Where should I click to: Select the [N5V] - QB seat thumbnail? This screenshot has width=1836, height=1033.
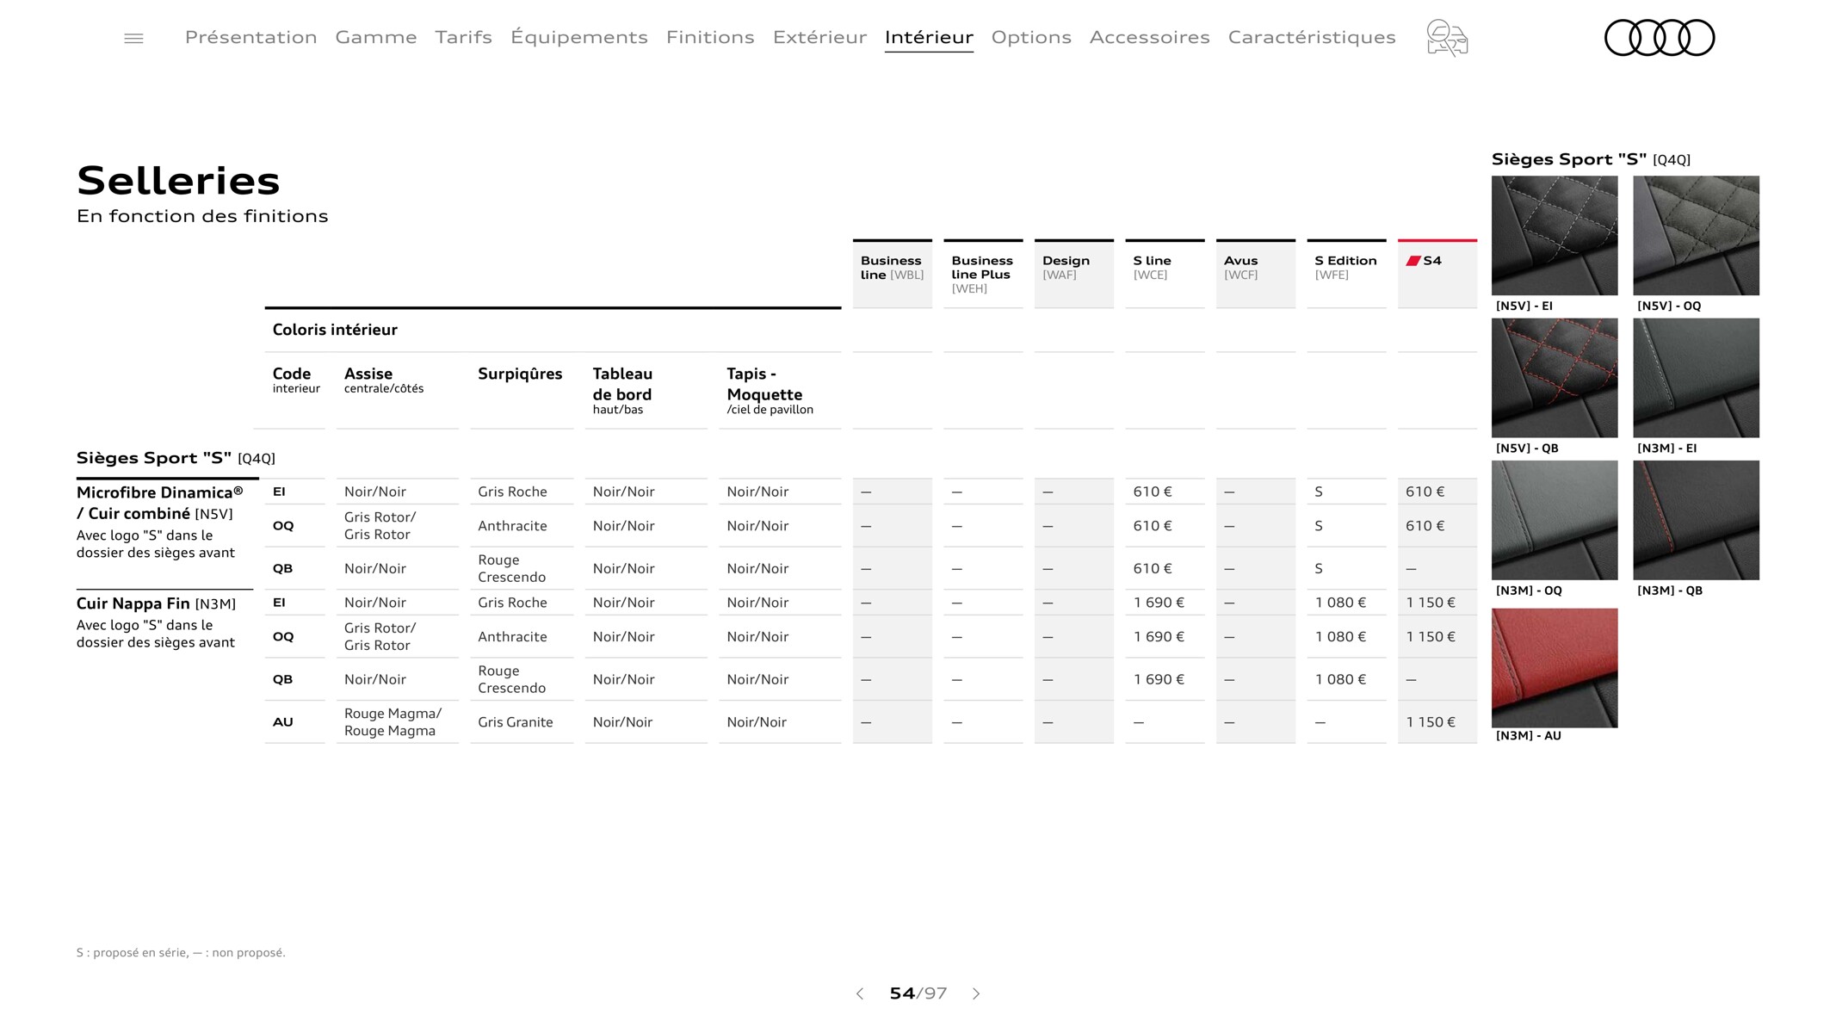point(1552,379)
